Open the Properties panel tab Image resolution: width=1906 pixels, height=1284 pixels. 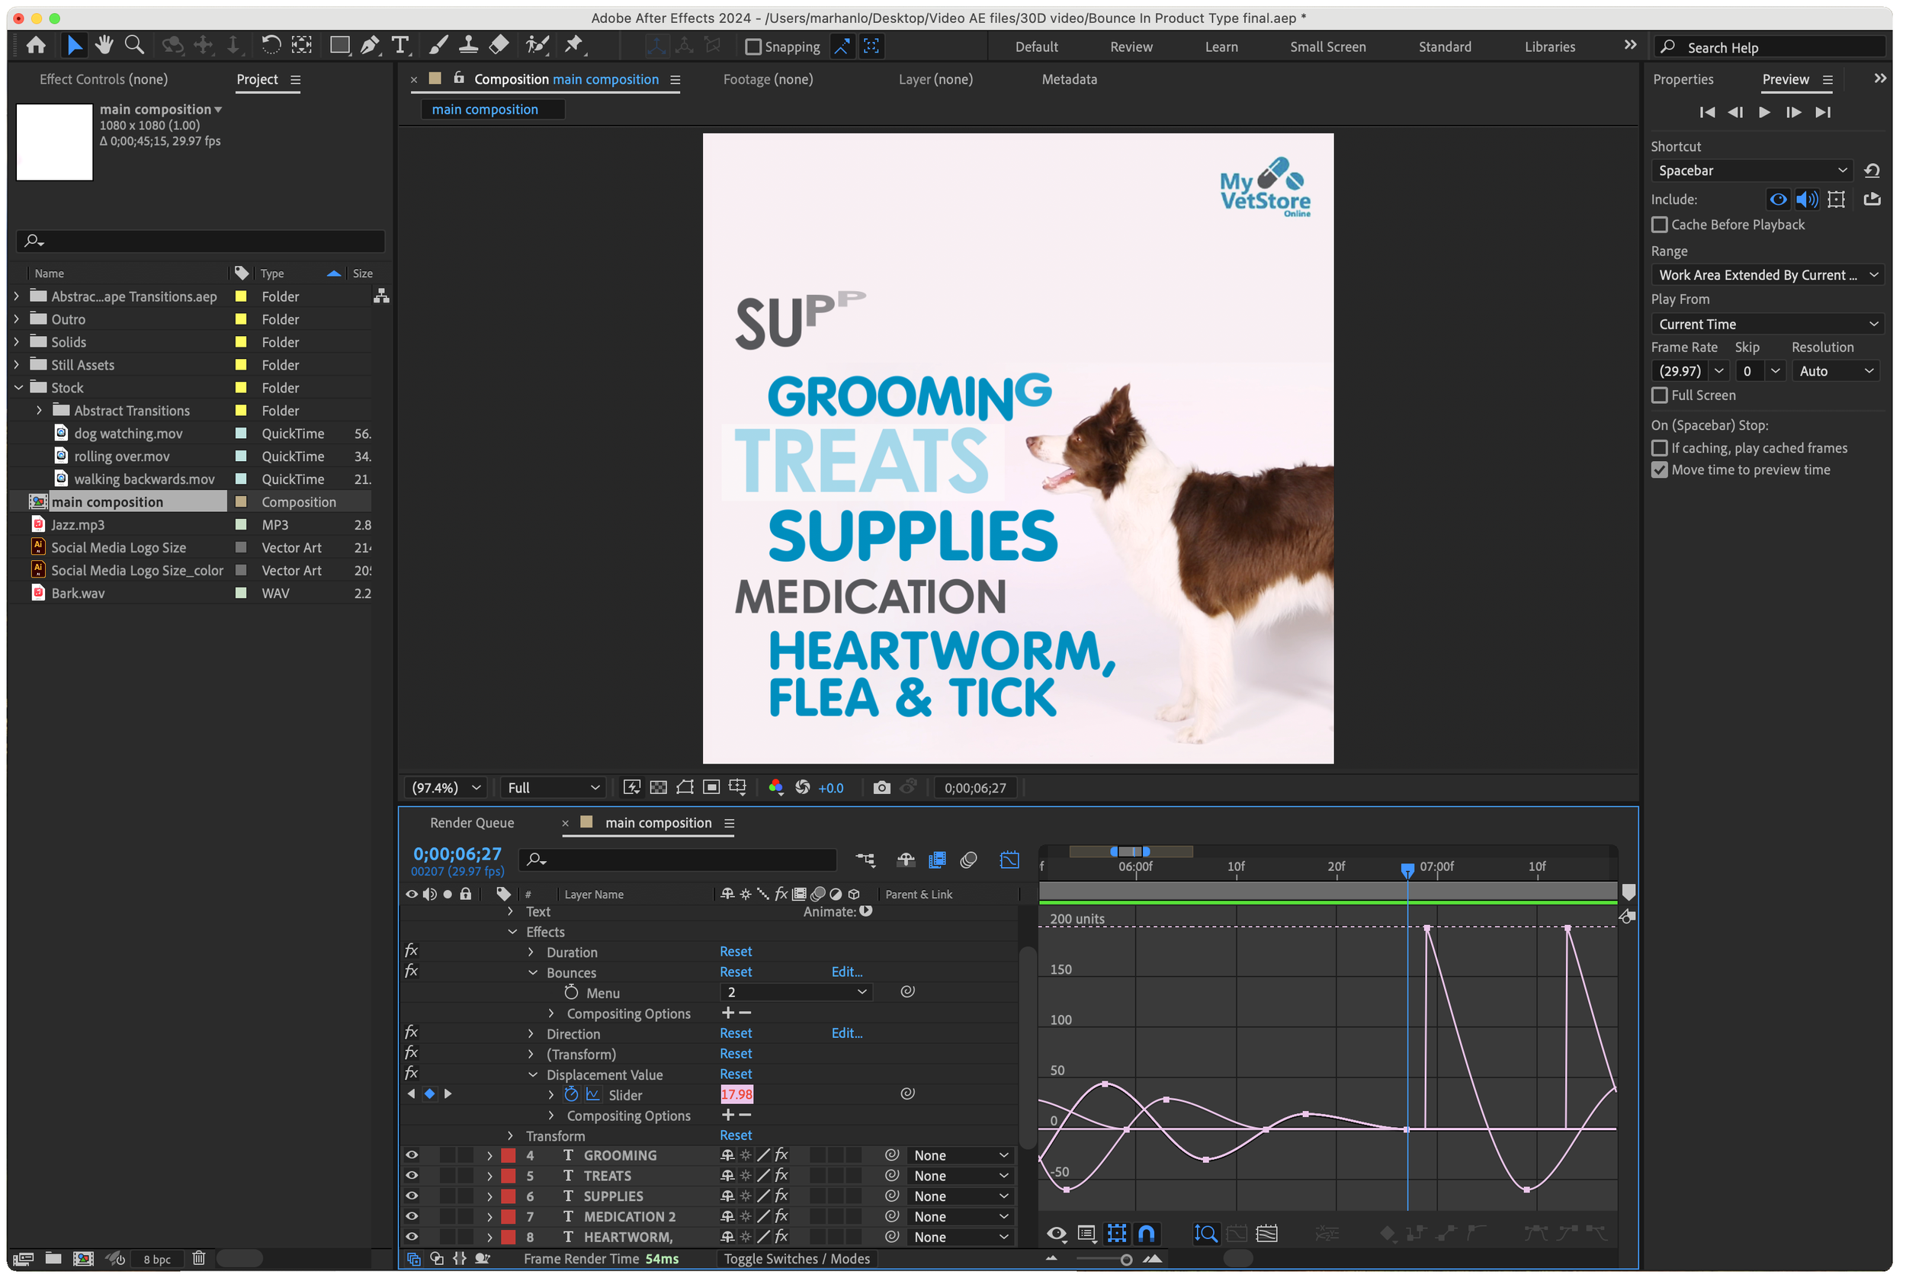coord(1683,79)
